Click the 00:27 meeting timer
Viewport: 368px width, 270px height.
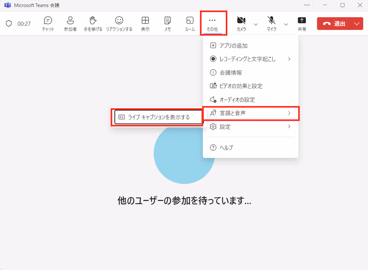point(24,24)
